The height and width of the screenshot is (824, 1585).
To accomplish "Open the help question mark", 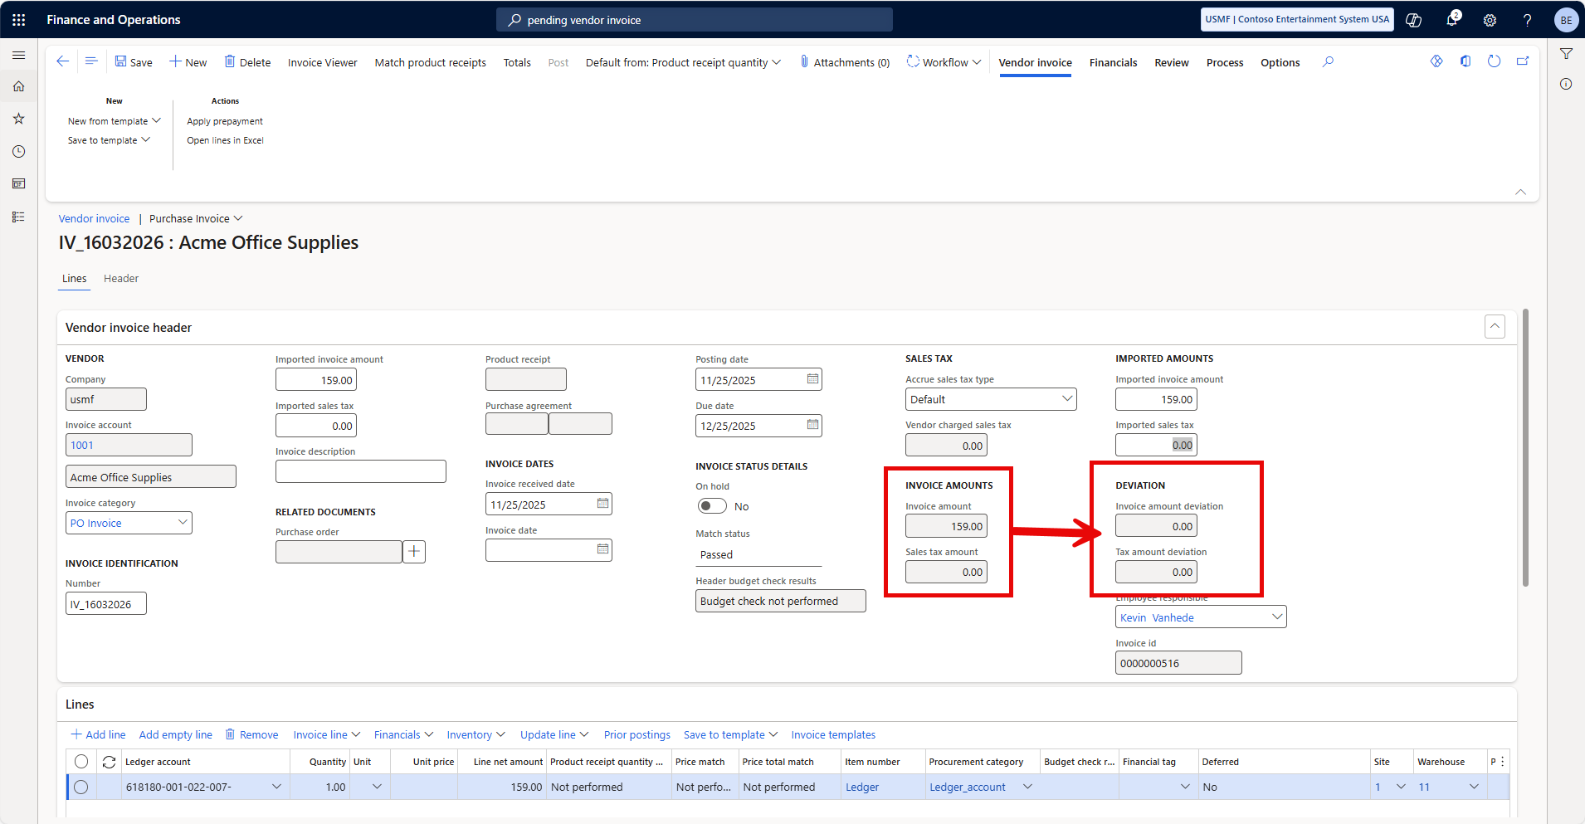I will (1527, 20).
